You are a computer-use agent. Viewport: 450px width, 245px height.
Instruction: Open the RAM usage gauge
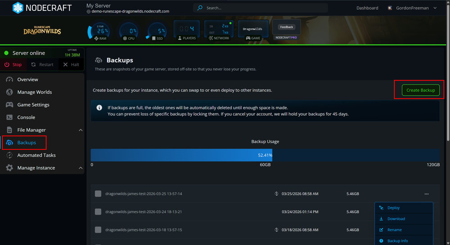[100, 31]
